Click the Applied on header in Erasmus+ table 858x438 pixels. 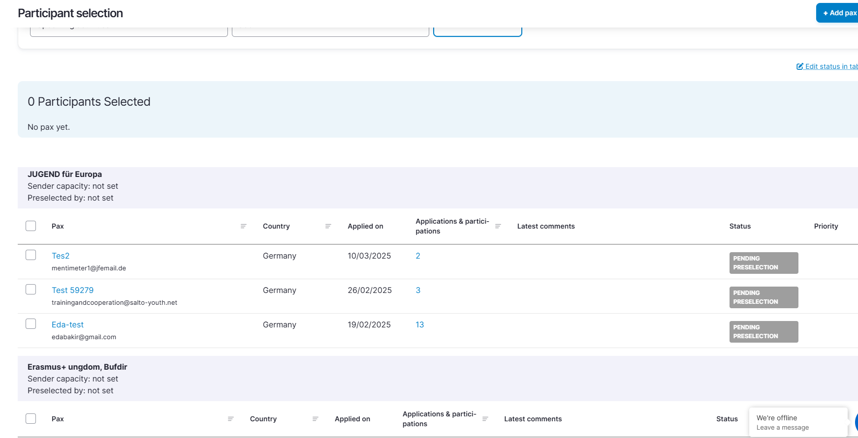(352, 419)
